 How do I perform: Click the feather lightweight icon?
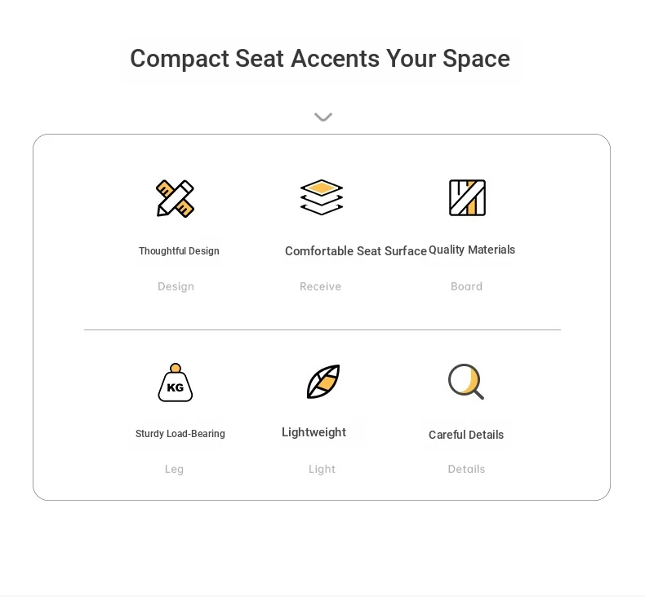tap(323, 382)
